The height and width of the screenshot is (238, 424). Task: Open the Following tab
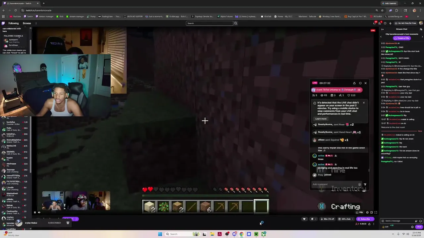click(x=14, y=23)
